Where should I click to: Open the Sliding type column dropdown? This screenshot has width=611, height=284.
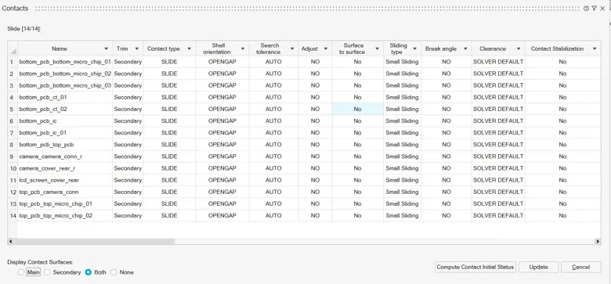click(415, 49)
